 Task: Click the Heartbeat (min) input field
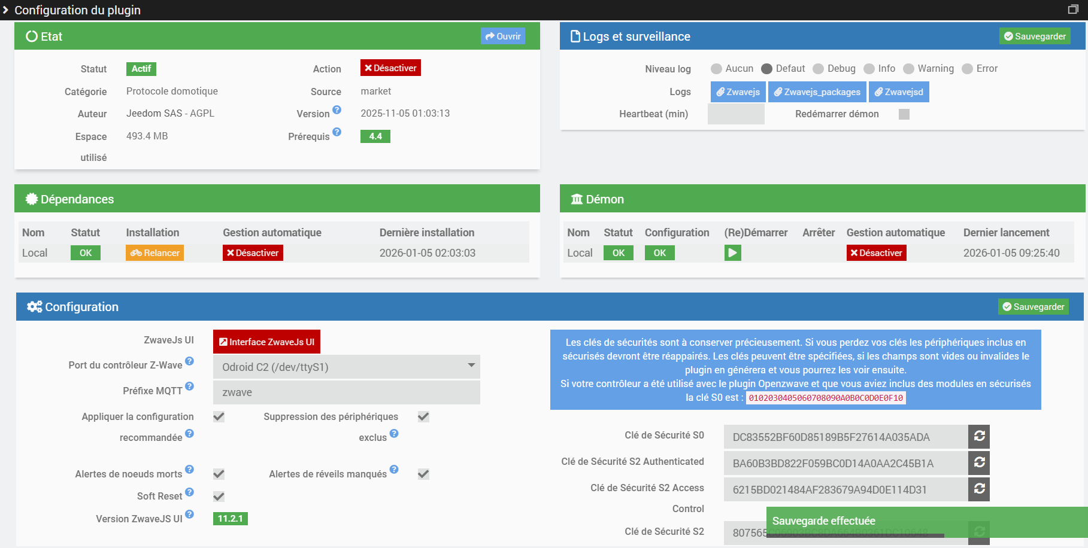click(736, 114)
